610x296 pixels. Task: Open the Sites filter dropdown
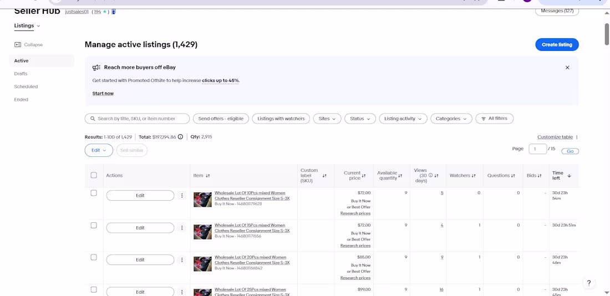coord(327,119)
